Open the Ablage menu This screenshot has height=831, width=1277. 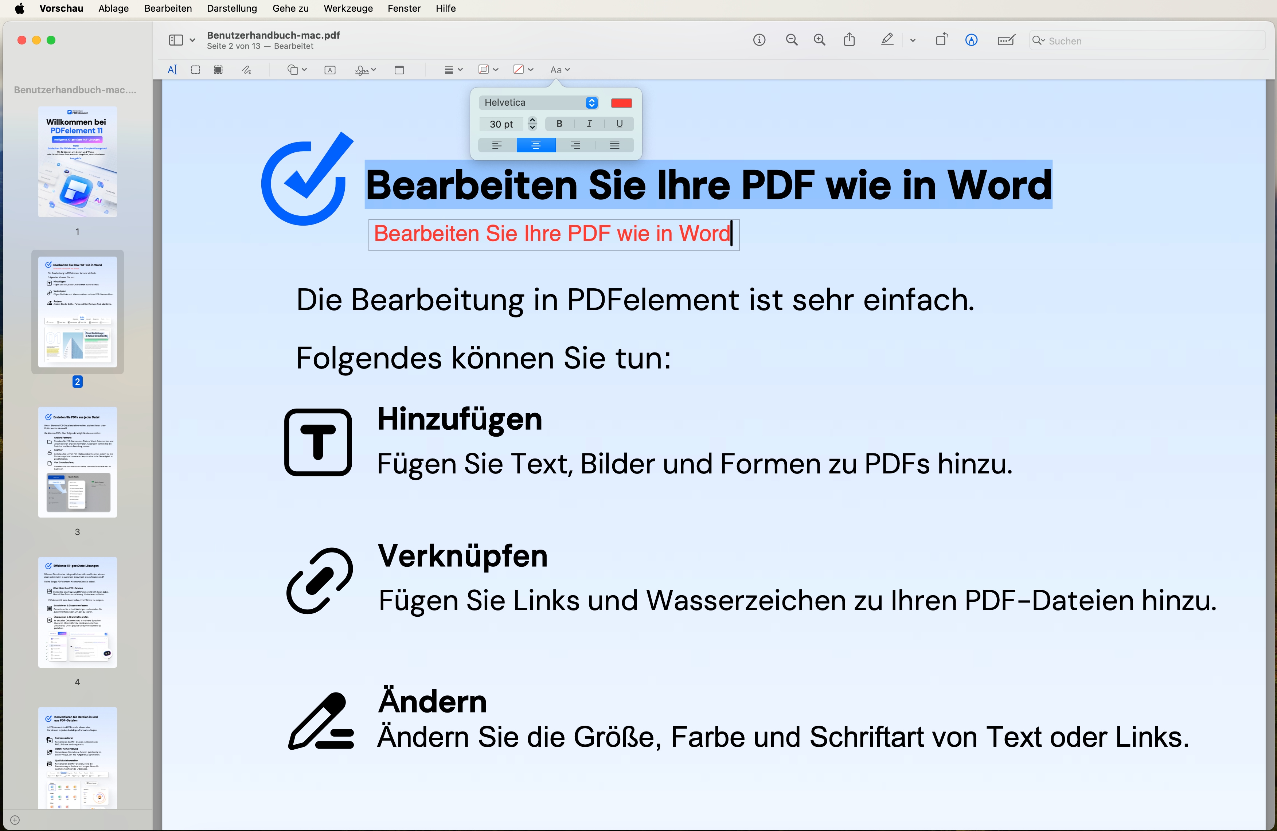click(x=113, y=9)
